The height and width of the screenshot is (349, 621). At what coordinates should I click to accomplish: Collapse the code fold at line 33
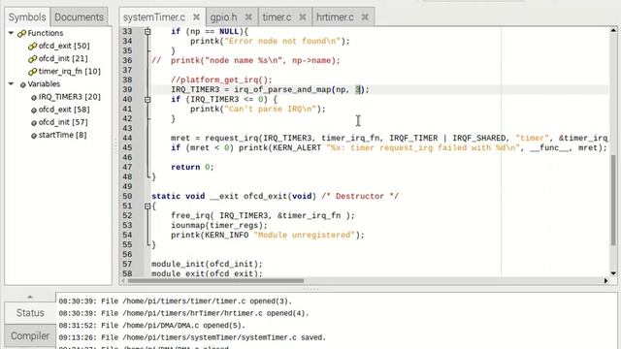pos(147,31)
